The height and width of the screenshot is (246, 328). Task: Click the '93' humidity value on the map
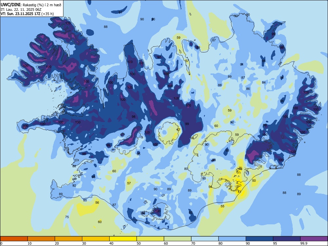[x=227, y=151]
